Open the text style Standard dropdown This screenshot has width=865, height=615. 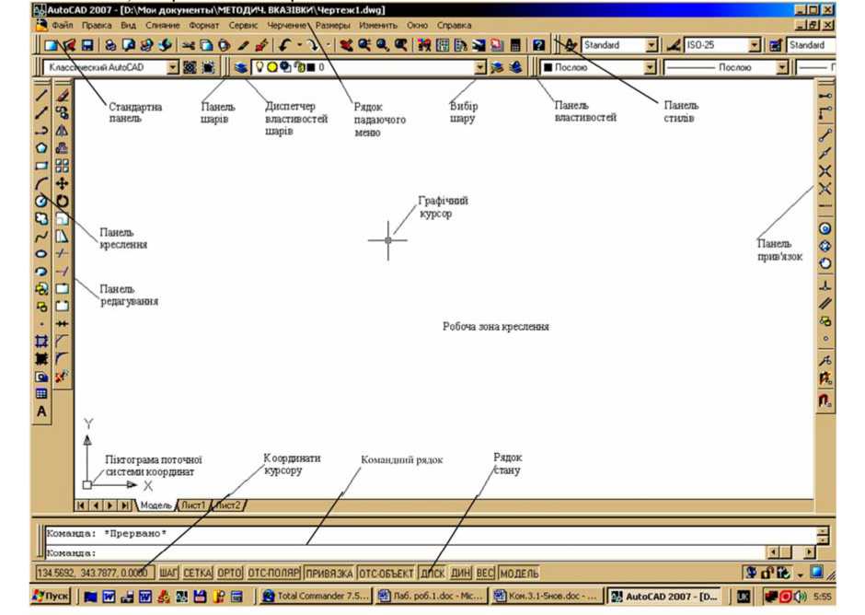coord(652,45)
